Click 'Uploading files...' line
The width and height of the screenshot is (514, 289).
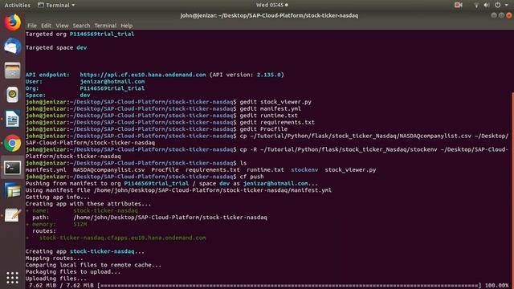pyautogui.click(x=56, y=279)
